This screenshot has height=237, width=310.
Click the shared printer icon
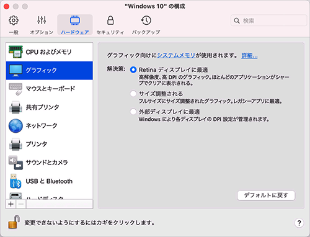(15, 107)
